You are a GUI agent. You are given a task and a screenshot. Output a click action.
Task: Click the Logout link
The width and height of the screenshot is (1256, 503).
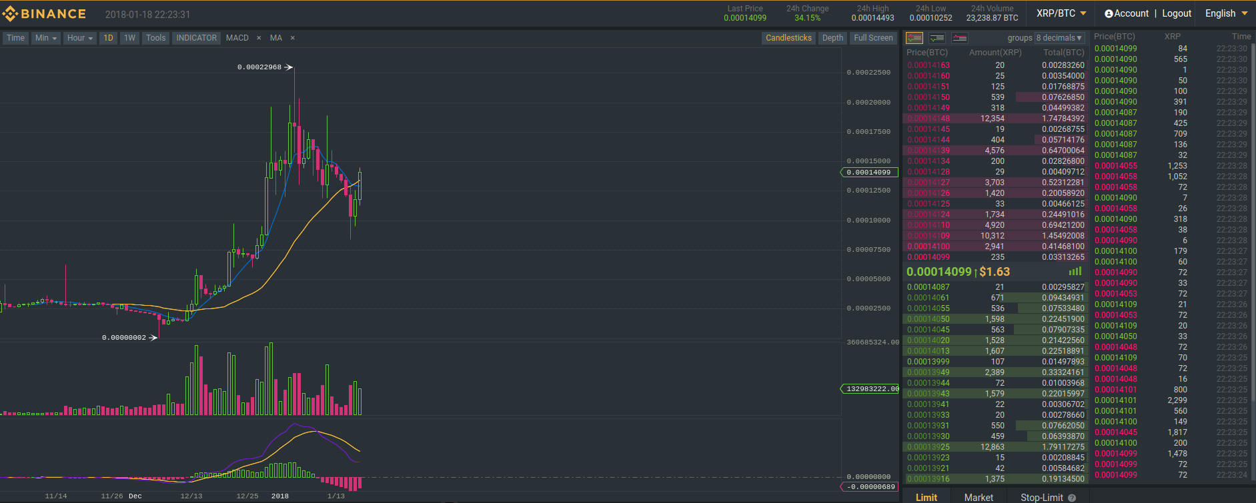click(x=1177, y=13)
